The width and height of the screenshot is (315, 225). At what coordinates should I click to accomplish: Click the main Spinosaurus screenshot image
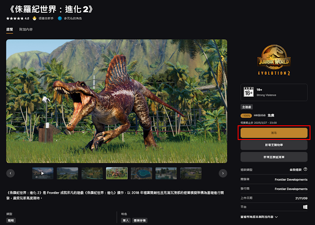click(117, 101)
